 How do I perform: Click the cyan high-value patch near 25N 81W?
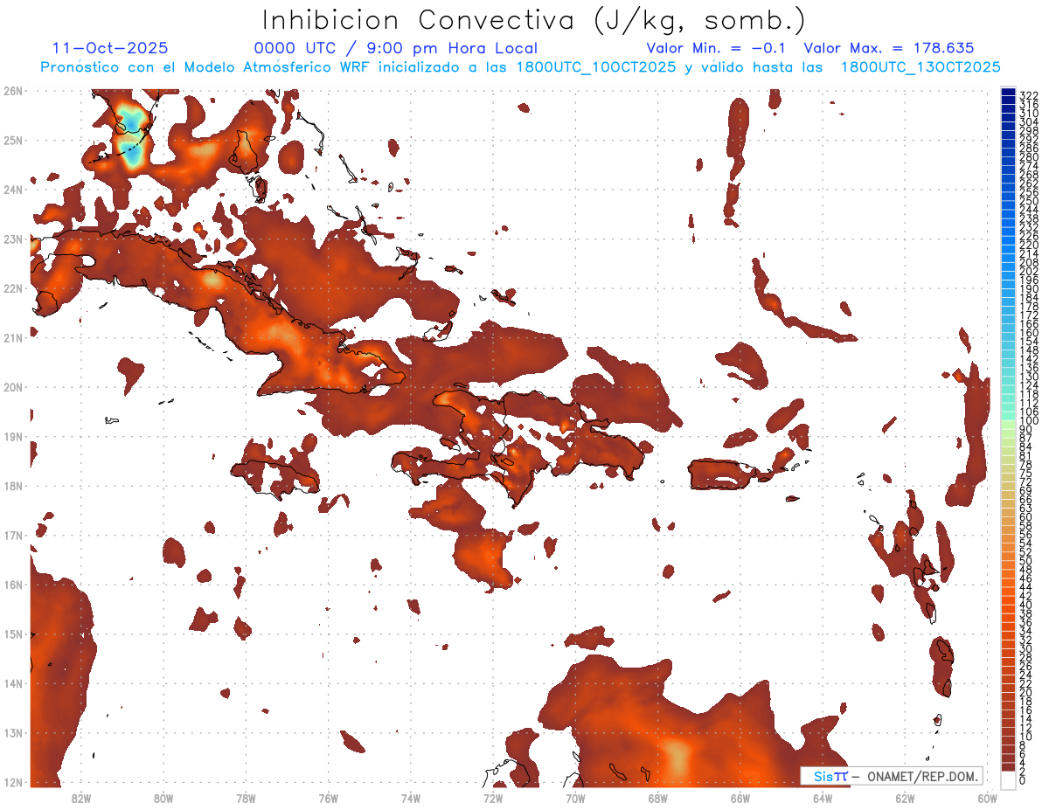click(x=132, y=135)
